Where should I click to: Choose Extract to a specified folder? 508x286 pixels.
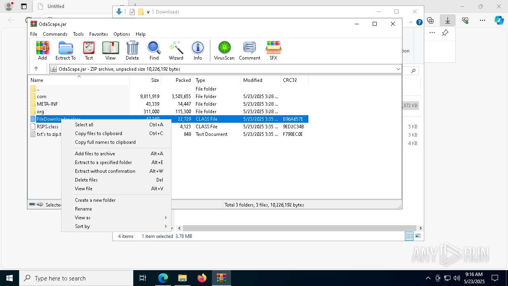click(x=116, y=162)
